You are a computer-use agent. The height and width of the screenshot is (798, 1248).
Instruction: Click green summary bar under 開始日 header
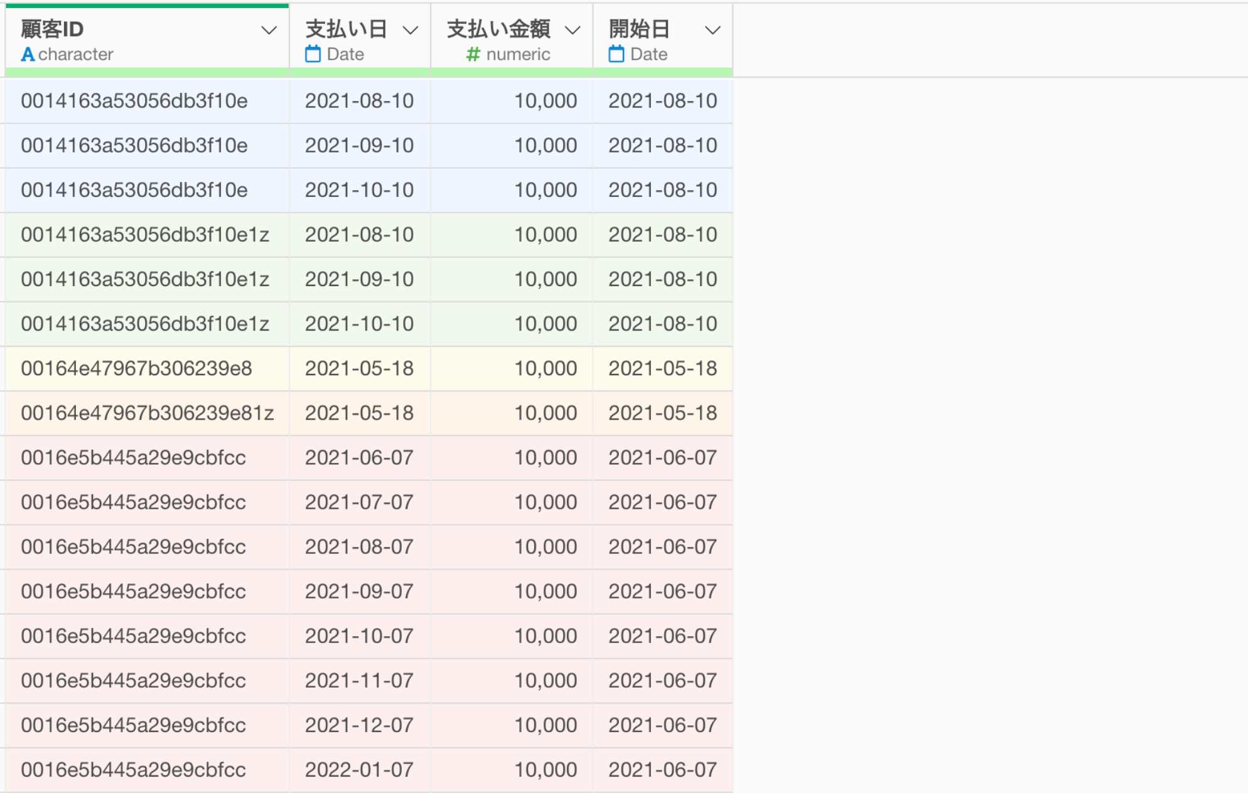[662, 73]
